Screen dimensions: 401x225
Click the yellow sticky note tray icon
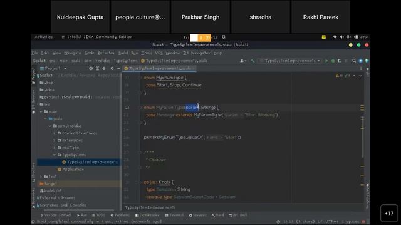point(324,37)
